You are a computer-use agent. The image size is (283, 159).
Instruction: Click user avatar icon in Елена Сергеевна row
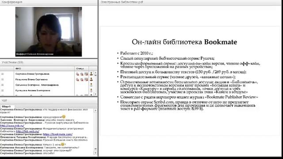pyautogui.click(x=92, y=79)
